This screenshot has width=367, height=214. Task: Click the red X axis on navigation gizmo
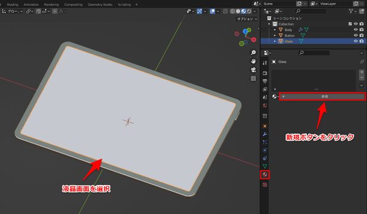pos(254,40)
